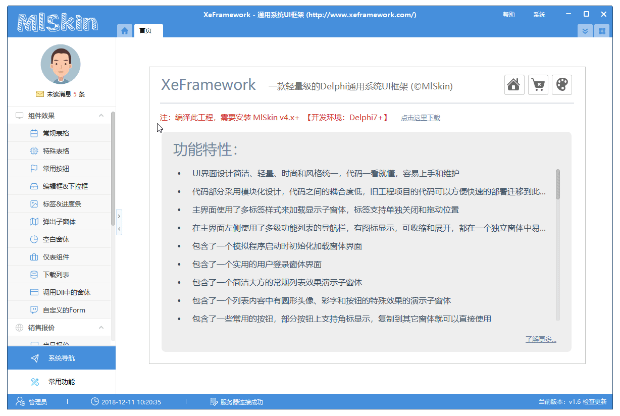Select 常用按钮 with the flag icon
This screenshot has height=416, width=620.
(x=60, y=169)
